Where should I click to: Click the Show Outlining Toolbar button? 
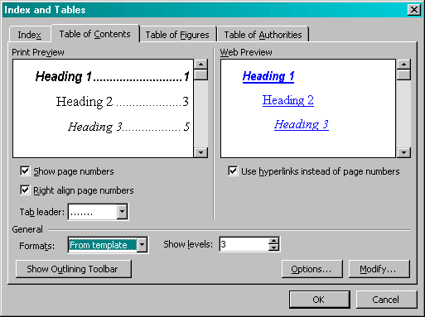pos(74,269)
